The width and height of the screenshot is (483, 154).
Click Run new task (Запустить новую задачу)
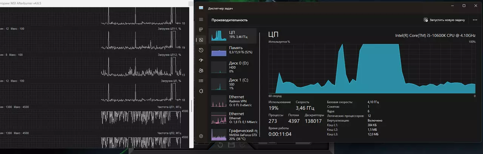(444, 20)
